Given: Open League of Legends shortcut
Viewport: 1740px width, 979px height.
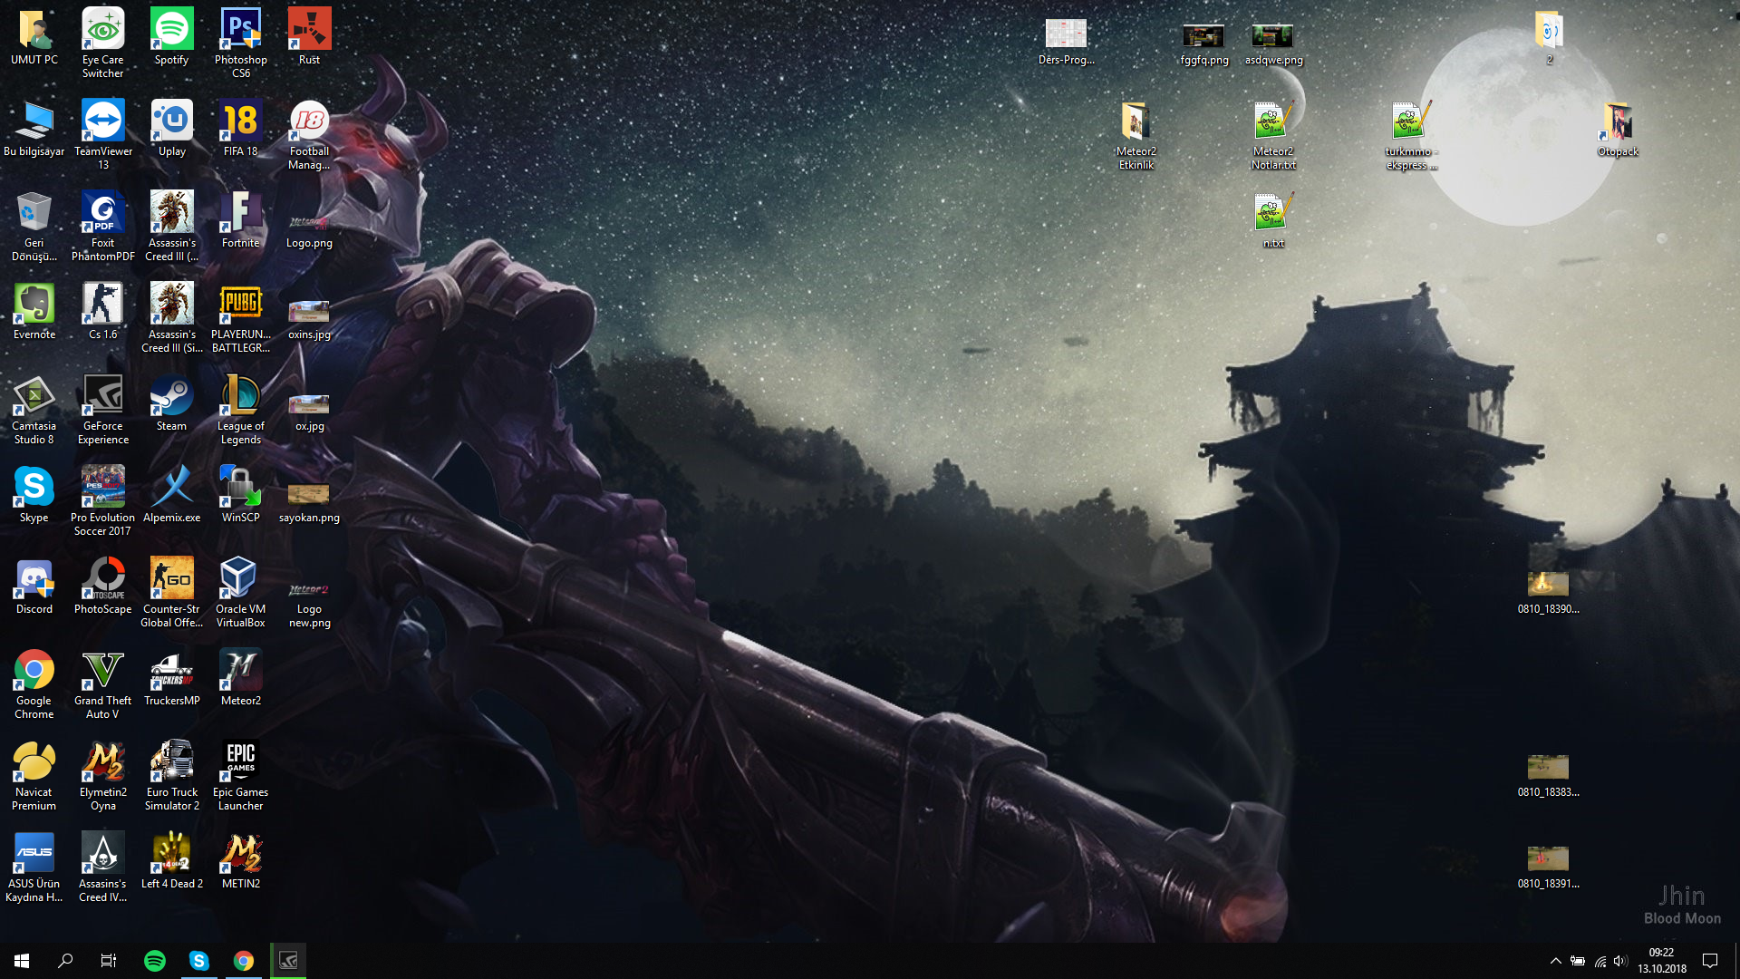Looking at the screenshot, I should point(240,409).
